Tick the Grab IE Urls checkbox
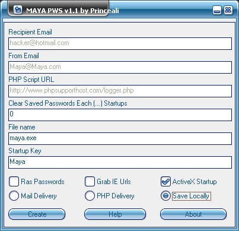 point(90,182)
